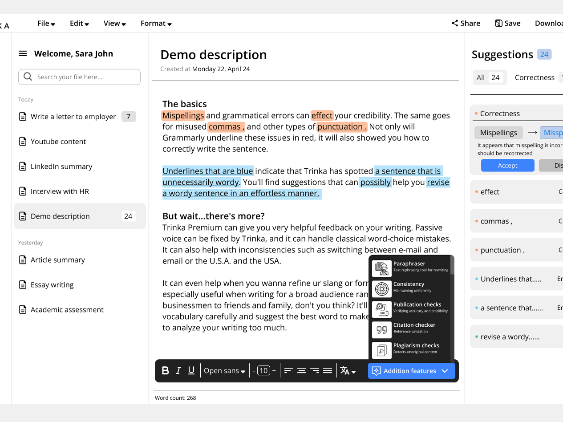
Task: Align text right
Action: coord(315,371)
